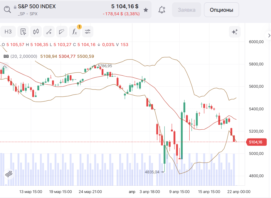Image resolution: width=271 pixels, height=198 pixels.
Task: Open the chart templates list icon
Action: pos(23,32)
